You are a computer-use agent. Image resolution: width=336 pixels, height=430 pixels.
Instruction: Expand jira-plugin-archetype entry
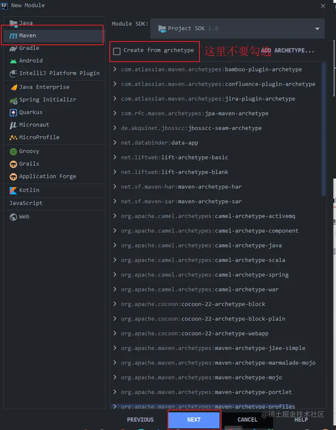pyautogui.click(x=115, y=98)
